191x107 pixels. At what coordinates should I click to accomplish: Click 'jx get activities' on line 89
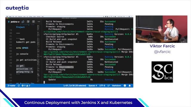tap(26, 60)
